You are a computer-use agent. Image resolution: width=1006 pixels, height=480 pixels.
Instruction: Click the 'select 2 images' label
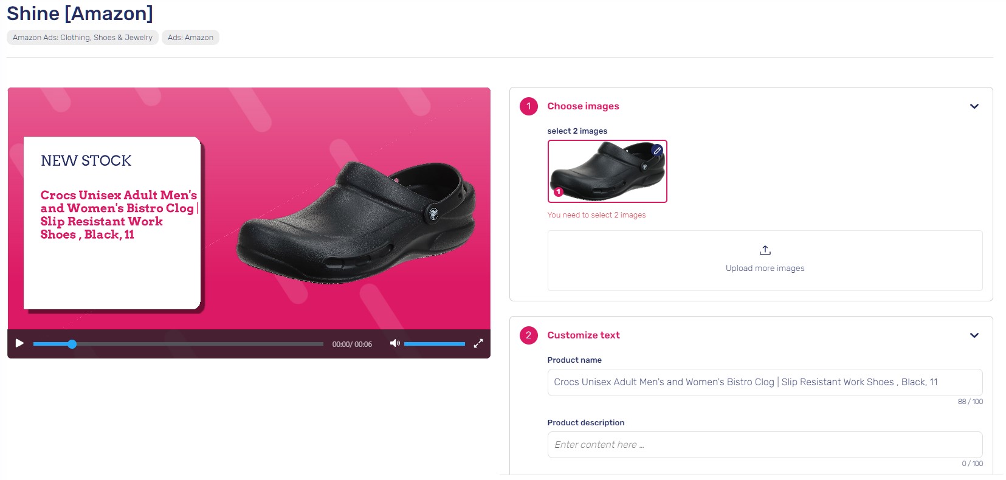577,131
